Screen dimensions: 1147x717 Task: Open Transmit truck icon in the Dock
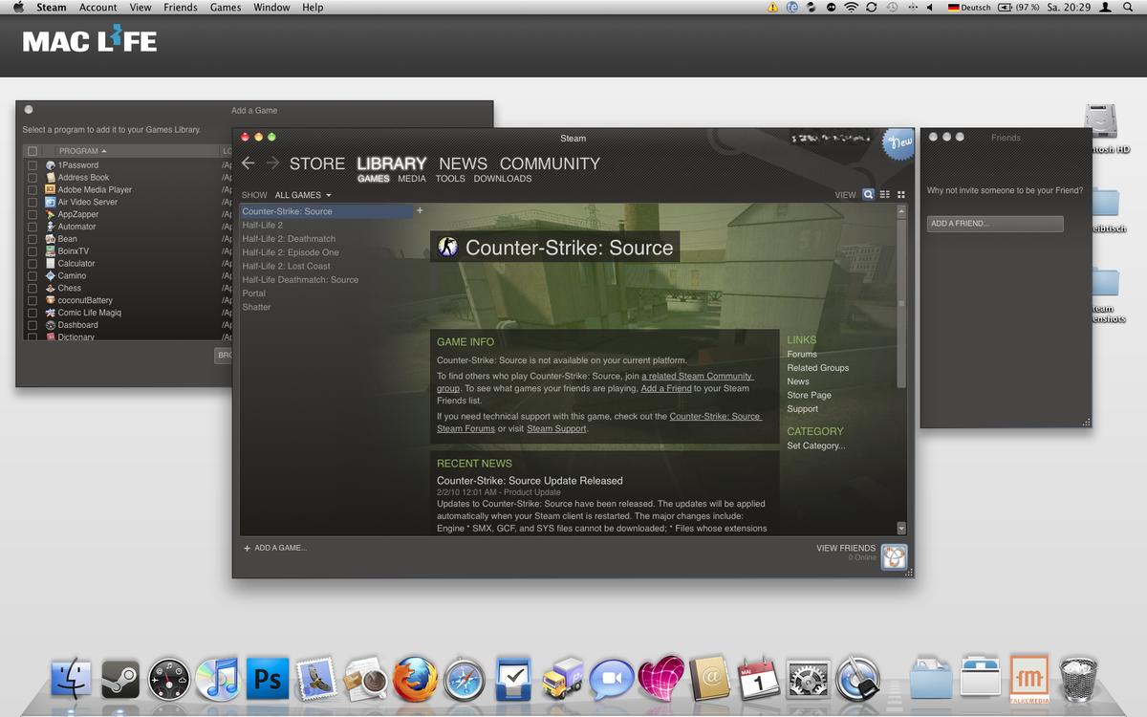[562, 681]
